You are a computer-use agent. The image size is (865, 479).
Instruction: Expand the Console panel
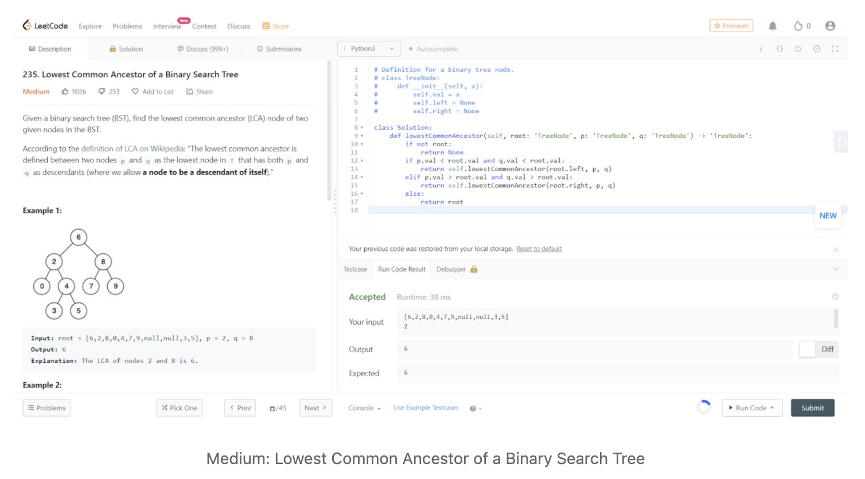click(x=364, y=408)
